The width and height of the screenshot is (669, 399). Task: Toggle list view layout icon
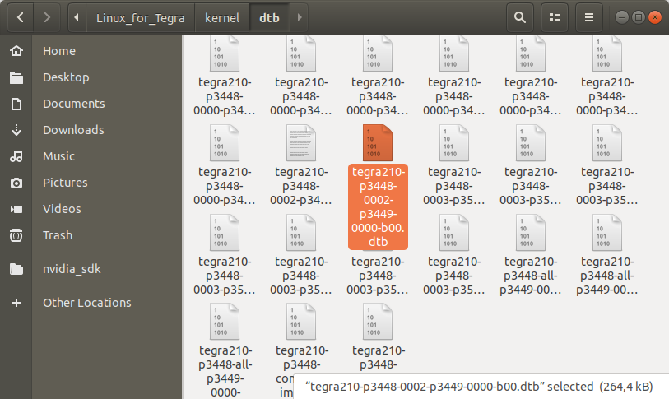tap(555, 16)
